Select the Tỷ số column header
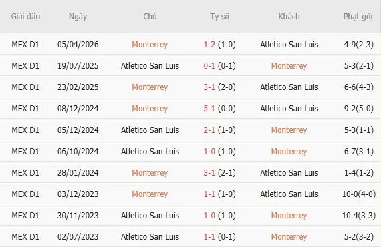Image resolution: width=381 pixels, height=247 pixels. 220,17
